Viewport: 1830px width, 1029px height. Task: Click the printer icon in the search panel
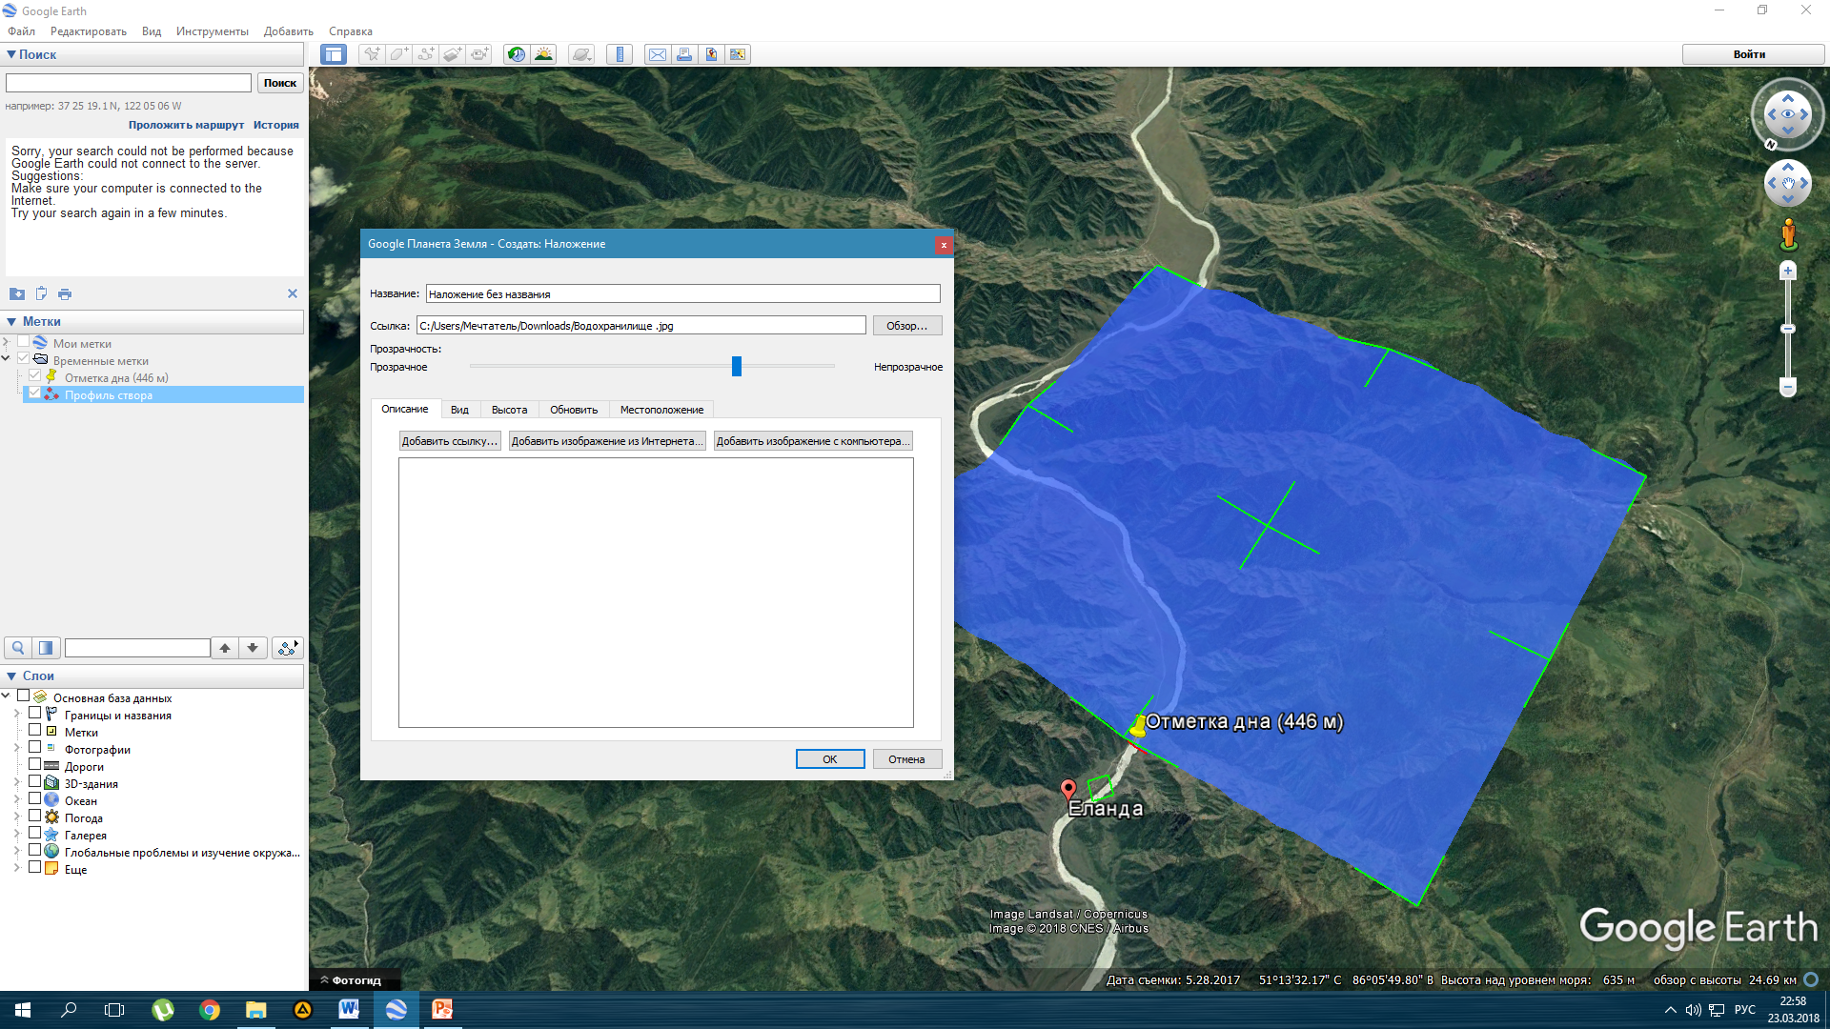(65, 293)
